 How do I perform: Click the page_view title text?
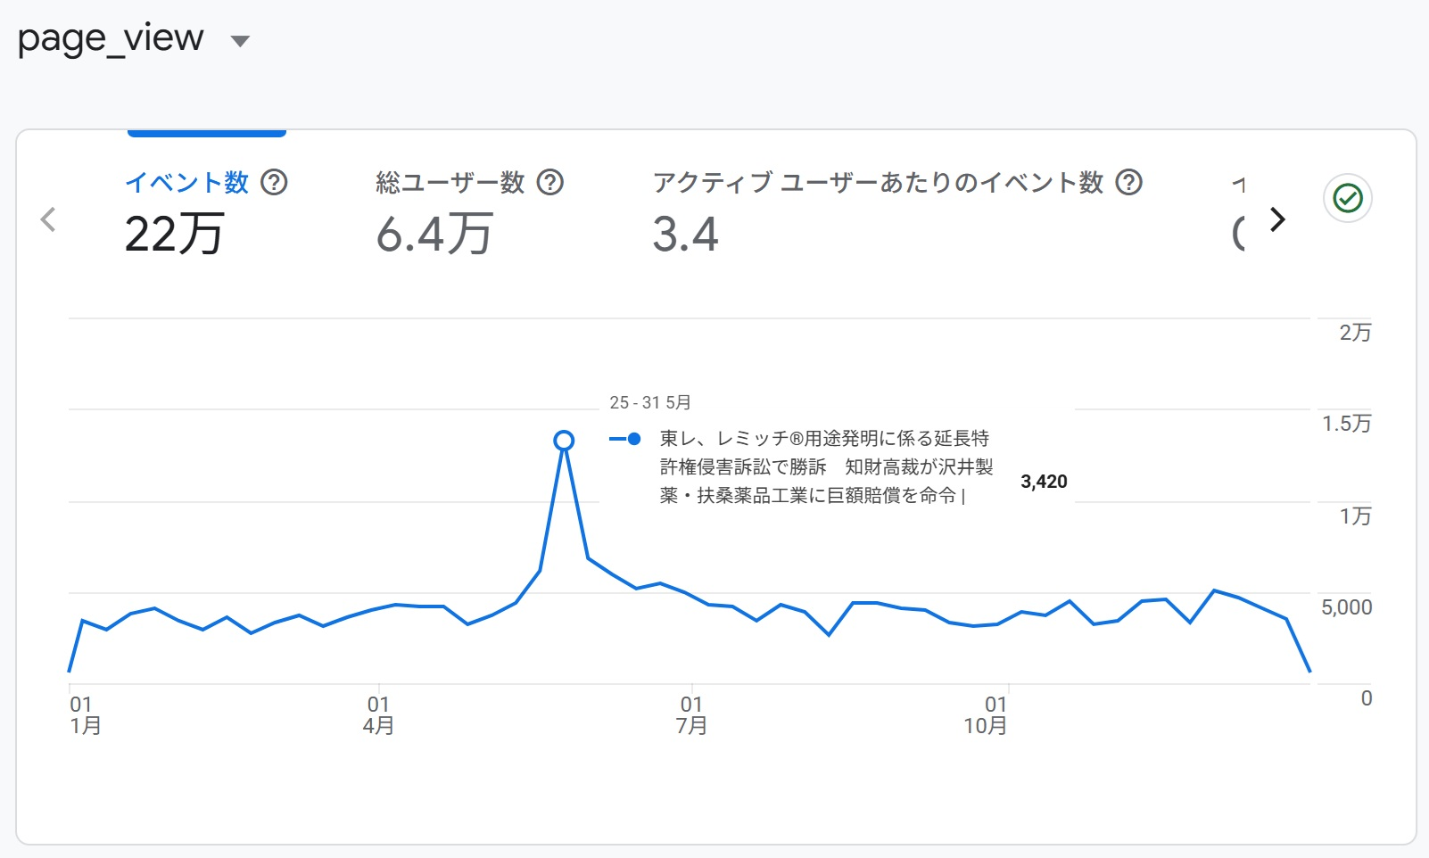(111, 39)
